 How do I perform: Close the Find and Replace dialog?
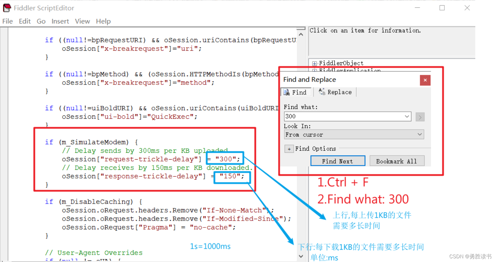[425, 80]
